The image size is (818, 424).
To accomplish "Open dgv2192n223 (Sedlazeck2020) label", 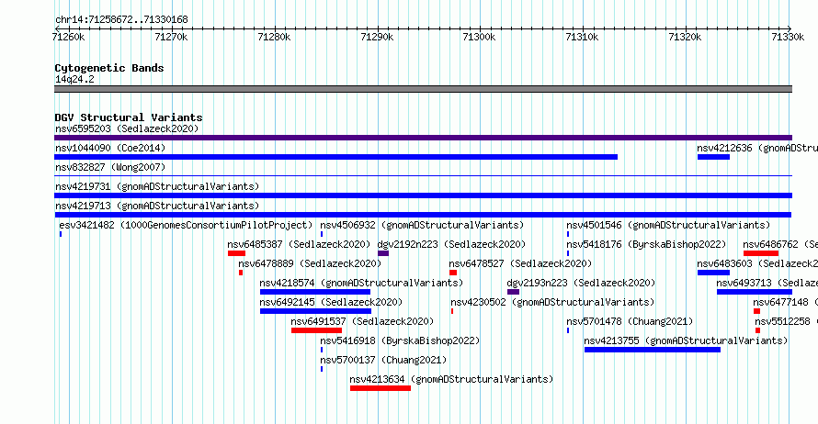I will coord(451,244).
